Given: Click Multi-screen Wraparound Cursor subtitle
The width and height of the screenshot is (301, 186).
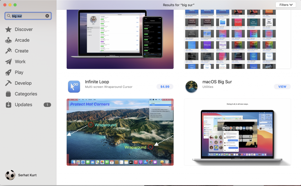Looking at the screenshot, I should tap(109, 87).
